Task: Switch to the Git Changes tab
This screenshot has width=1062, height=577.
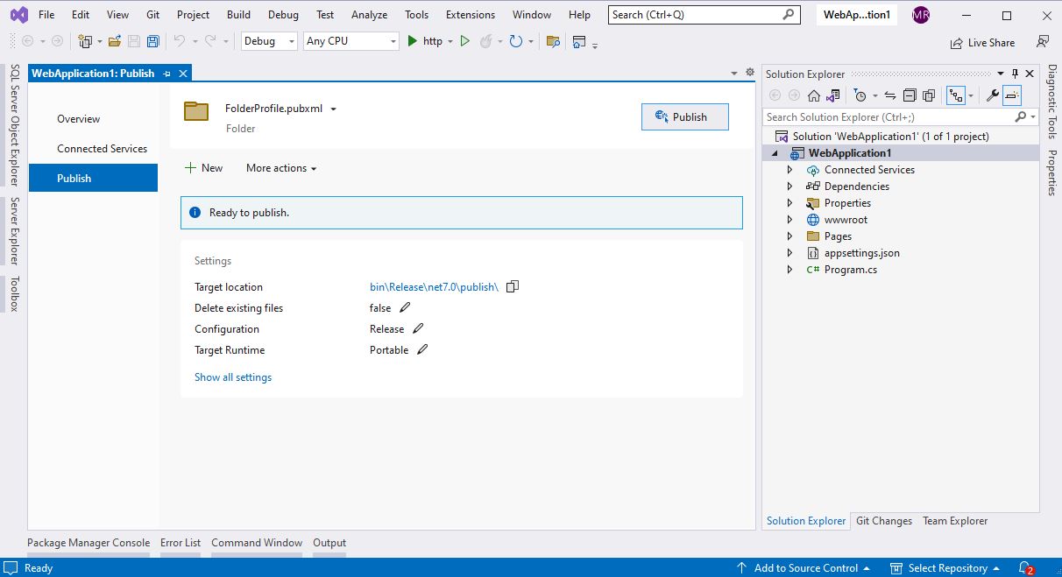Action: (884, 521)
